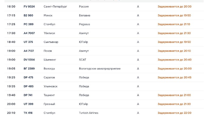Click the 'Задерживается до 22:00' delay status
The height and width of the screenshot is (117, 206).
tap(175, 113)
